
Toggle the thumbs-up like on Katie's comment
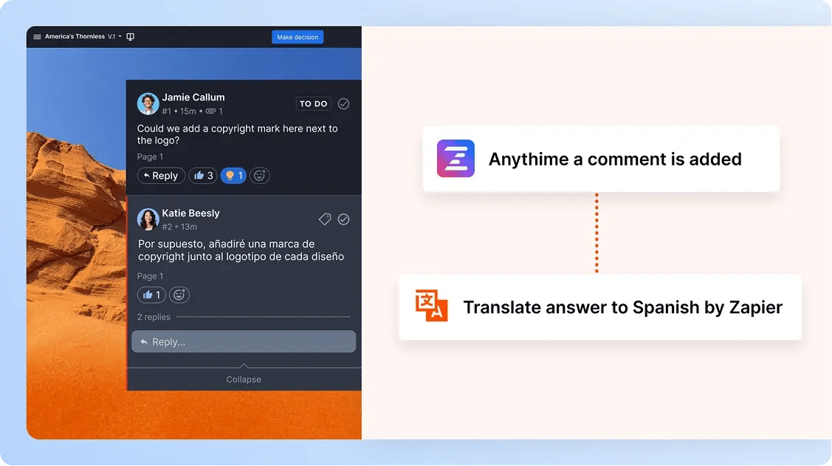pyautogui.click(x=151, y=294)
